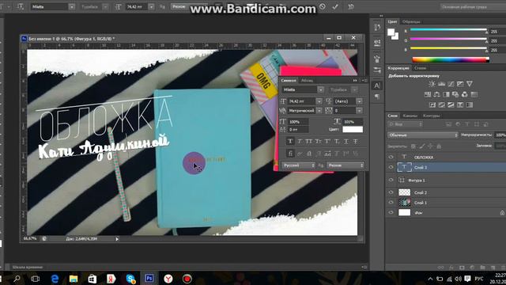Add Invert adjustment
The width and height of the screenshot is (506, 285).
(x=432, y=104)
